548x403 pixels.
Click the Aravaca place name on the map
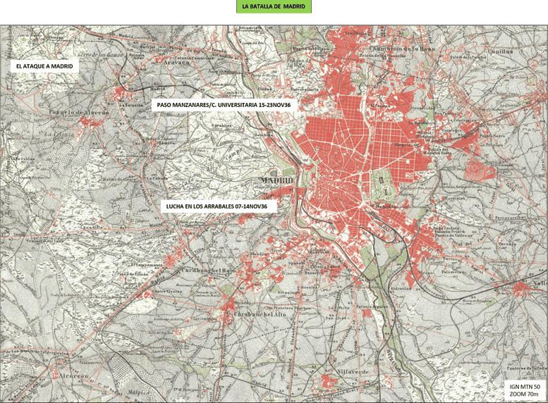click(177, 62)
